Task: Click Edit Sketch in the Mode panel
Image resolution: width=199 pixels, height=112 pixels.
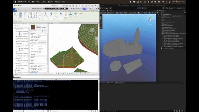Action: pyautogui.click(x=66, y=15)
